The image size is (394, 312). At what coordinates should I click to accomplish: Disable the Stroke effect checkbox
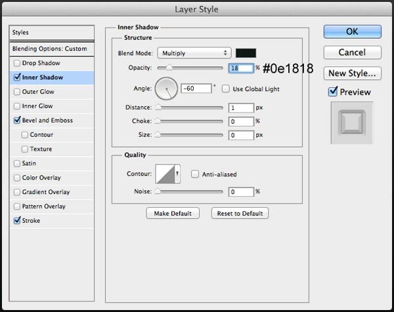pyautogui.click(x=17, y=220)
